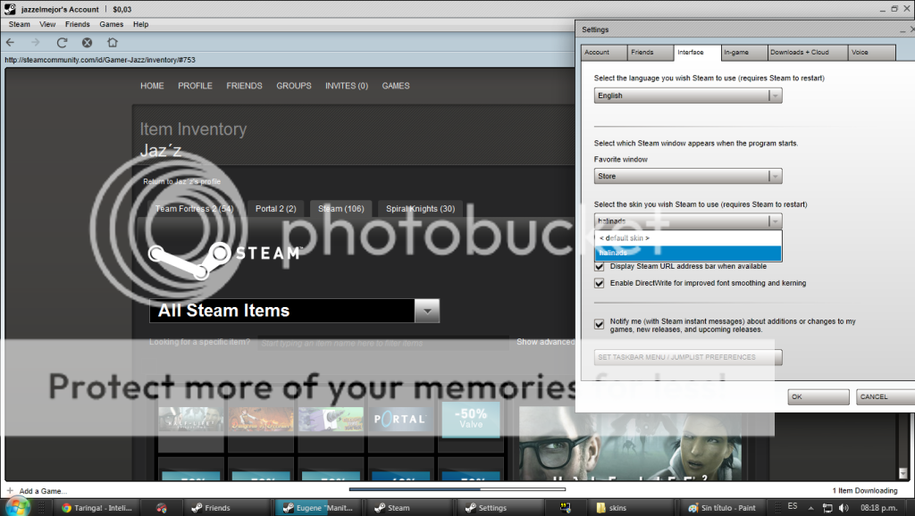Viewport: 915px width, 516px height.
Task: Switch to the Steam taskbar button
Action: click(411, 508)
